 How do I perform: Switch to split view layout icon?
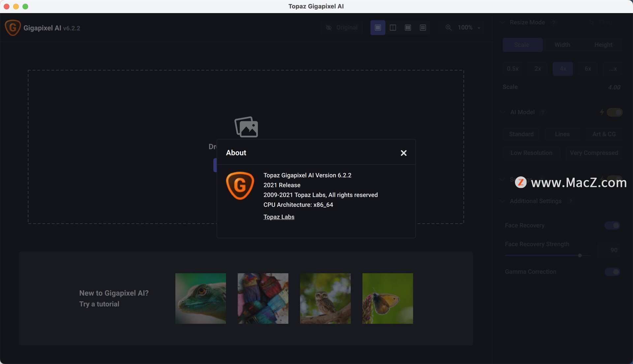393,28
